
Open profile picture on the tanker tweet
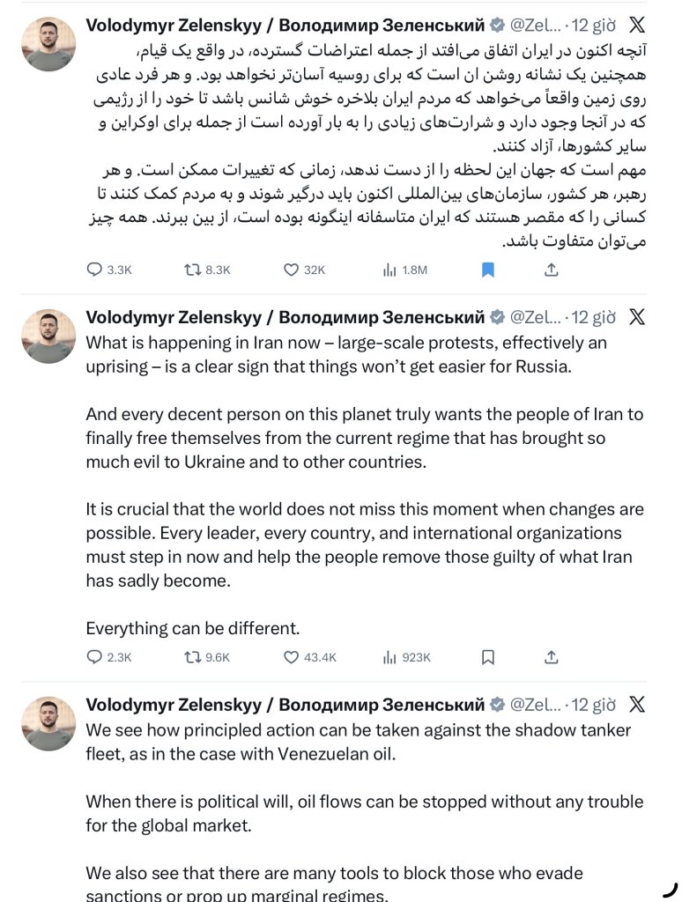point(48,723)
